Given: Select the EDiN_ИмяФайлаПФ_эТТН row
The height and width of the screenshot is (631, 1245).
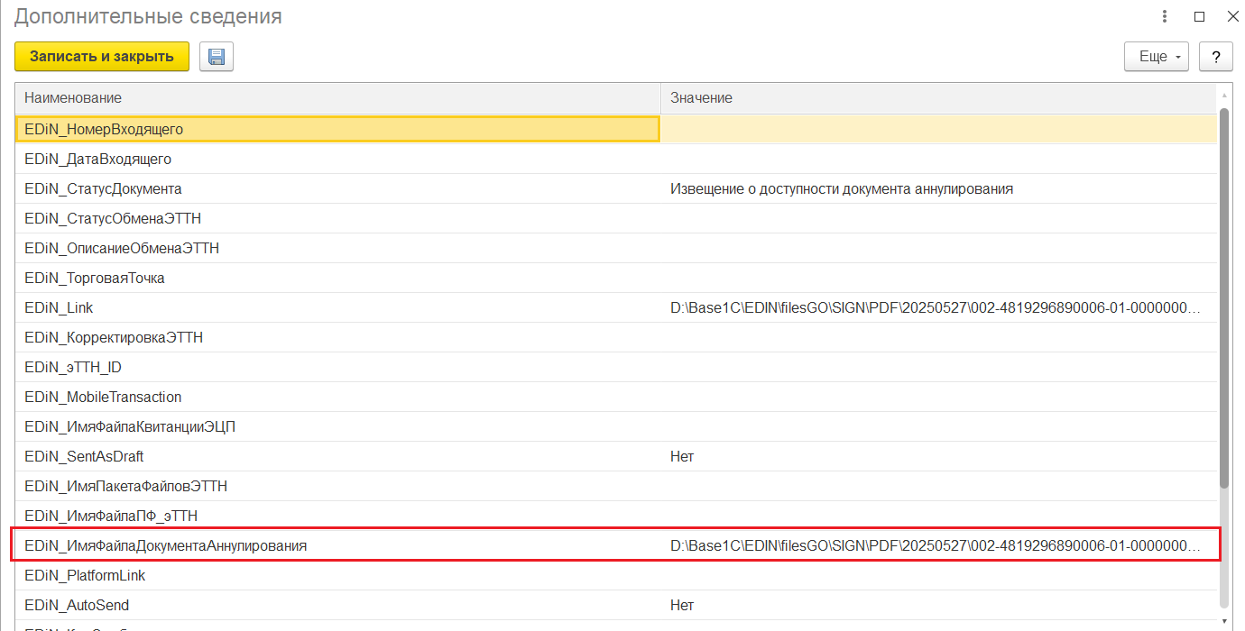Looking at the screenshot, I should pos(616,516).
